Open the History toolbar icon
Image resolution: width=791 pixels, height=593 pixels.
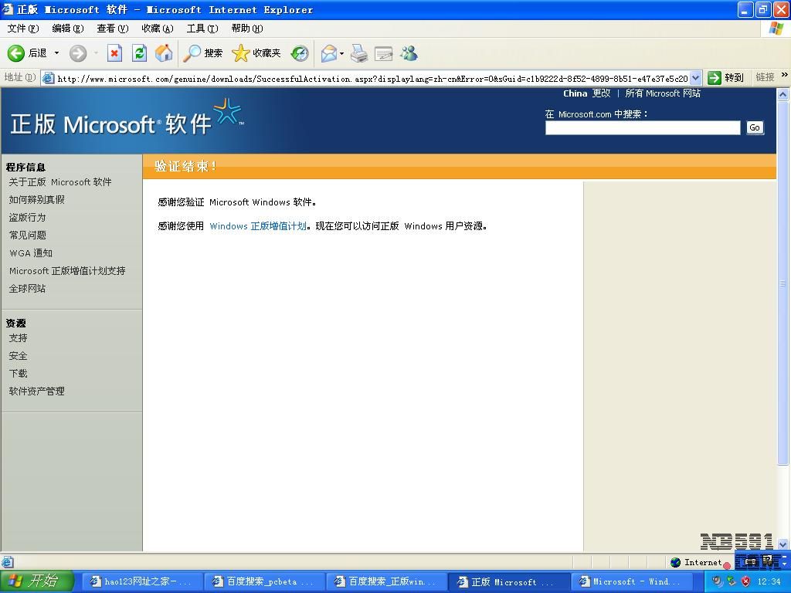300,53
